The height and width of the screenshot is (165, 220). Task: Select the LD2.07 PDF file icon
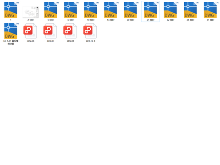pyautogui.click(x=50, y=31)
